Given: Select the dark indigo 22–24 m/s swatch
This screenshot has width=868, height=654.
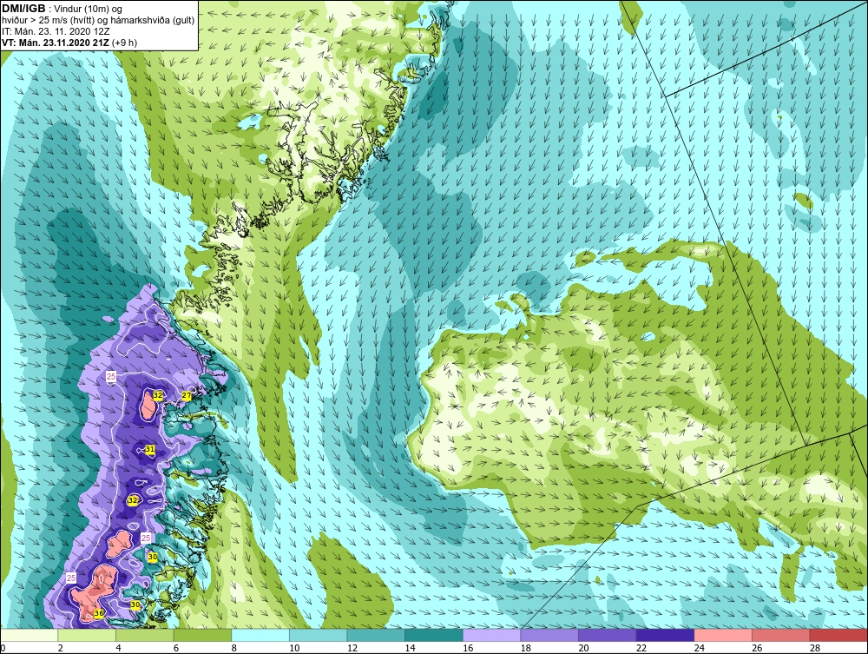Looking at the screenshot, I should (x=666, y=635).
